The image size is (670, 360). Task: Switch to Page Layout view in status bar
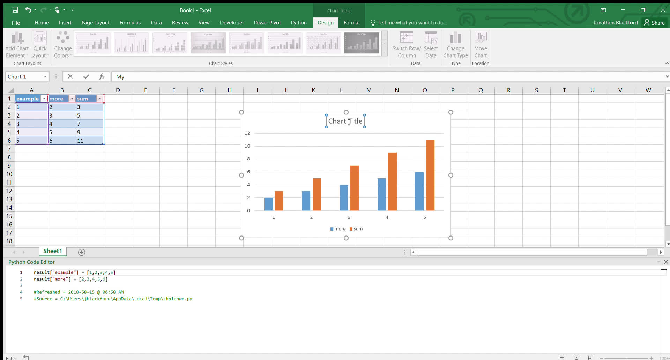tap(576, 358)
